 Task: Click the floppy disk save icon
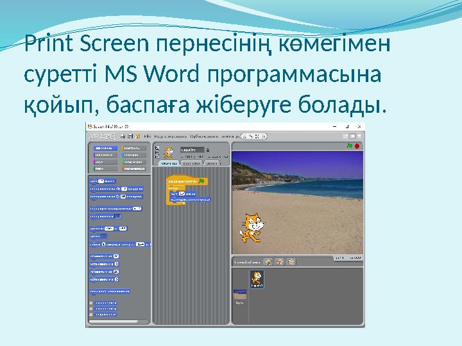pos(130,136)
